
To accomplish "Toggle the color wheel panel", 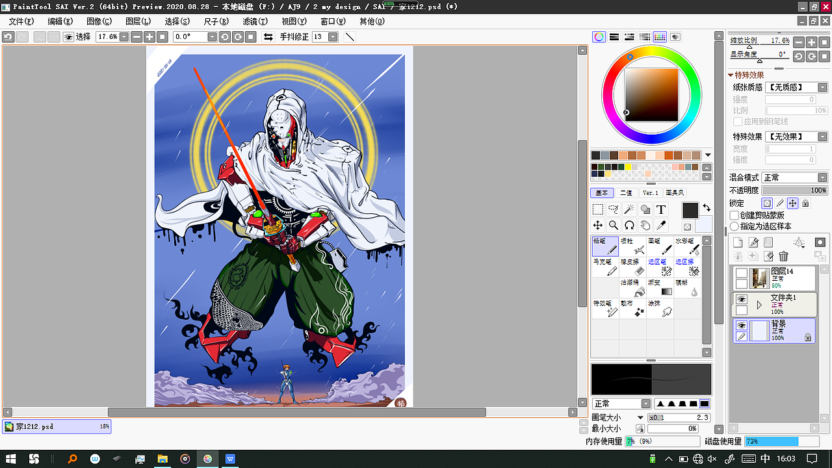I will pyautogui.click(x=599, y=37).
